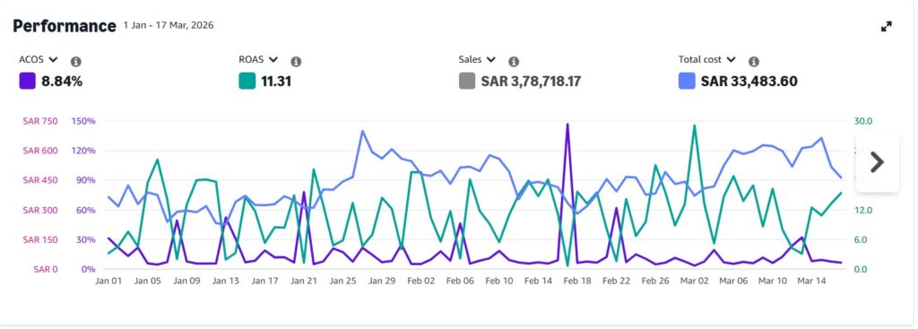This screenshot has height=329, width=918.
Task: Open the info icon next to ACOS
Action: 75,62
